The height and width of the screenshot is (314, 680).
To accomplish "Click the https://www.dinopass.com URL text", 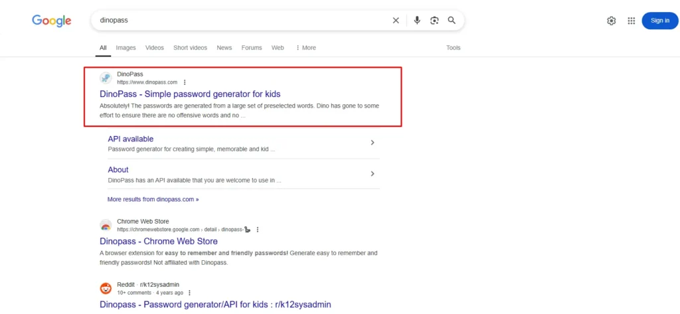I will pos(147,82).
